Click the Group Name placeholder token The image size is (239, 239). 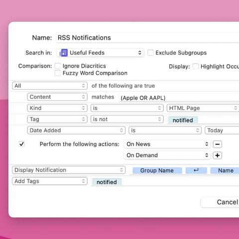[157, 170]
